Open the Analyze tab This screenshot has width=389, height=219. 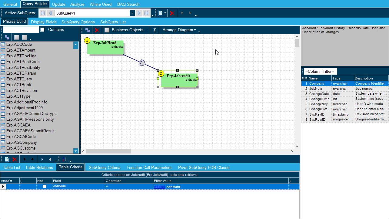[77, 4]
